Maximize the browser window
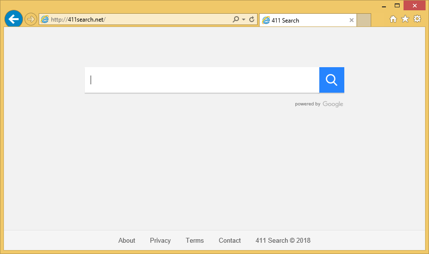This screenshot has width=429, height=254. click(397, 5)
